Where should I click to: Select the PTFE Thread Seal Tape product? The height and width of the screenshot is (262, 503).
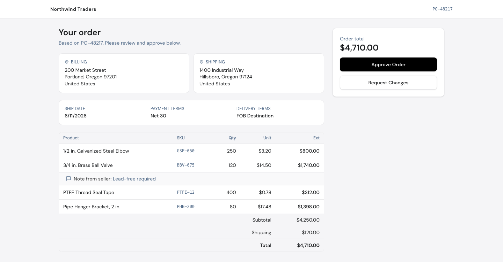88,192
